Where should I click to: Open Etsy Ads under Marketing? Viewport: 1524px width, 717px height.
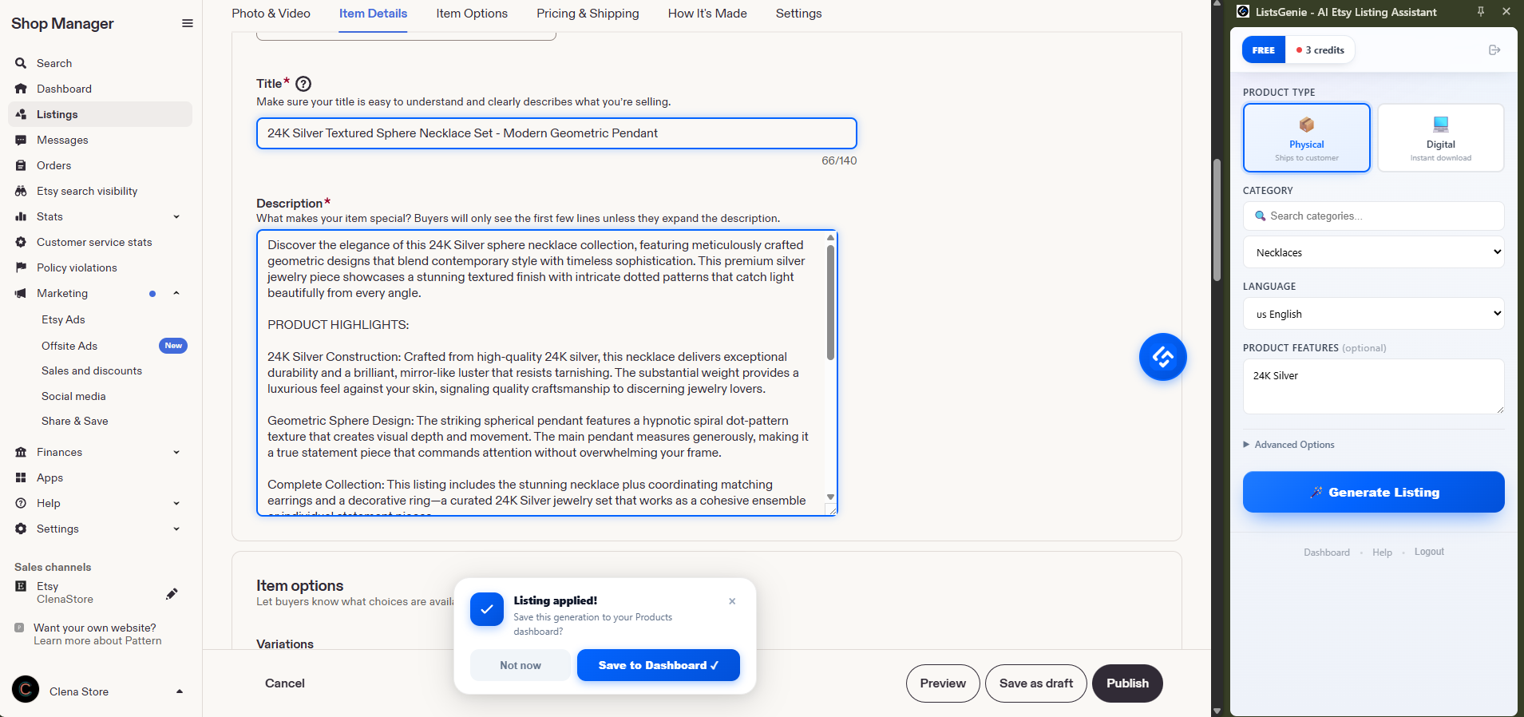click(x=63, y=319)
